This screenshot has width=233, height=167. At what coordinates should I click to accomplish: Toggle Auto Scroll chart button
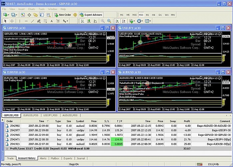(x=117, y=21)
